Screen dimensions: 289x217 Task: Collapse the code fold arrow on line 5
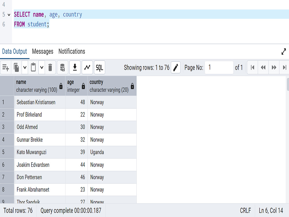point(9,14)
